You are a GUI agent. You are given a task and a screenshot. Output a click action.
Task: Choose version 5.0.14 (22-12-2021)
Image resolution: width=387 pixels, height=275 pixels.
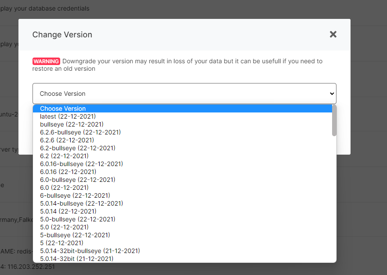coord(68,211)
